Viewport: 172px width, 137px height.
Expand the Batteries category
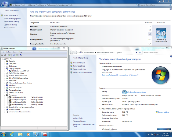[5, 61]
